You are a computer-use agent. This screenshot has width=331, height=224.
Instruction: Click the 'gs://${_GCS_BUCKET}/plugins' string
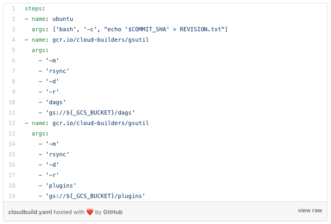(x=95, y=196)
